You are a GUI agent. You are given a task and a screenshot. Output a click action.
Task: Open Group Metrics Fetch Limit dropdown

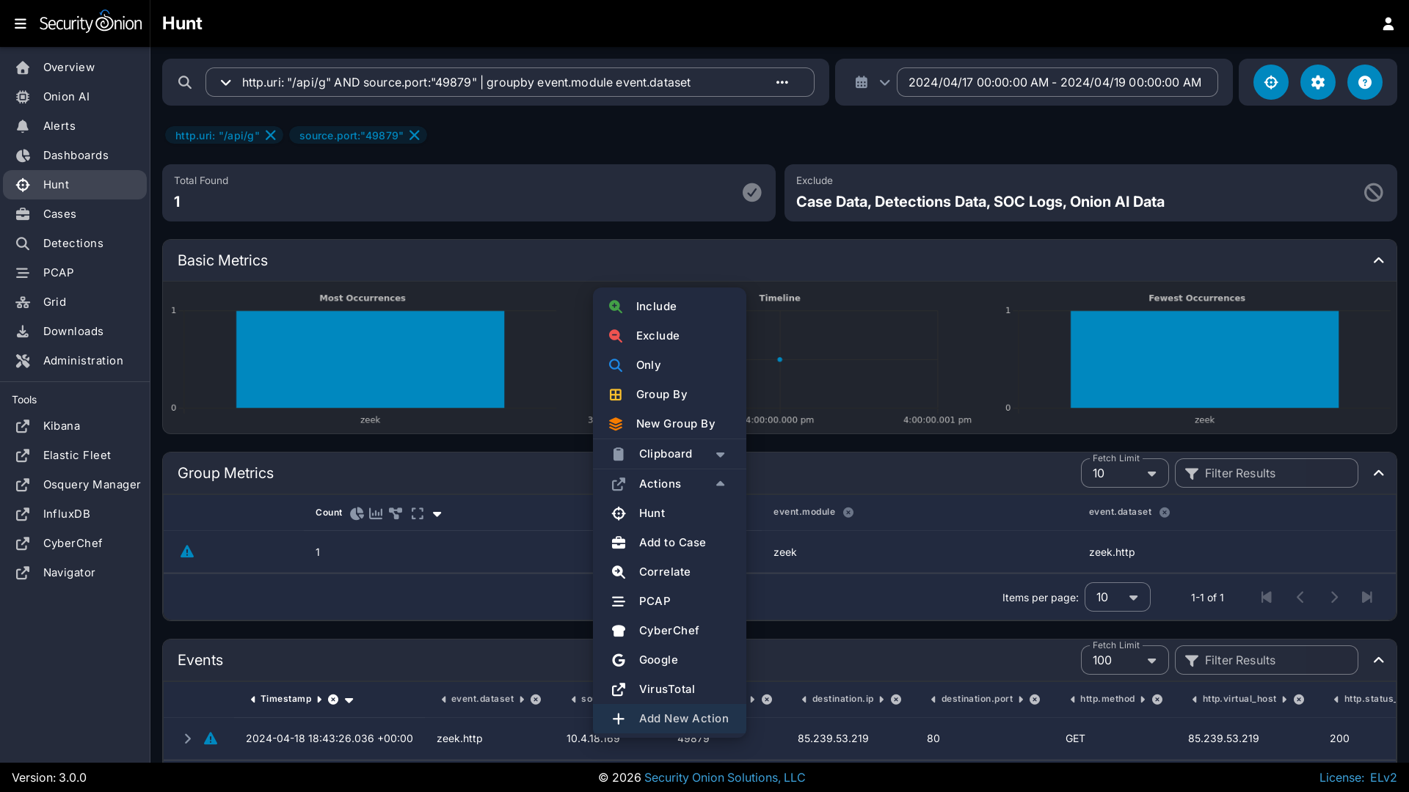coord(1124,474)
